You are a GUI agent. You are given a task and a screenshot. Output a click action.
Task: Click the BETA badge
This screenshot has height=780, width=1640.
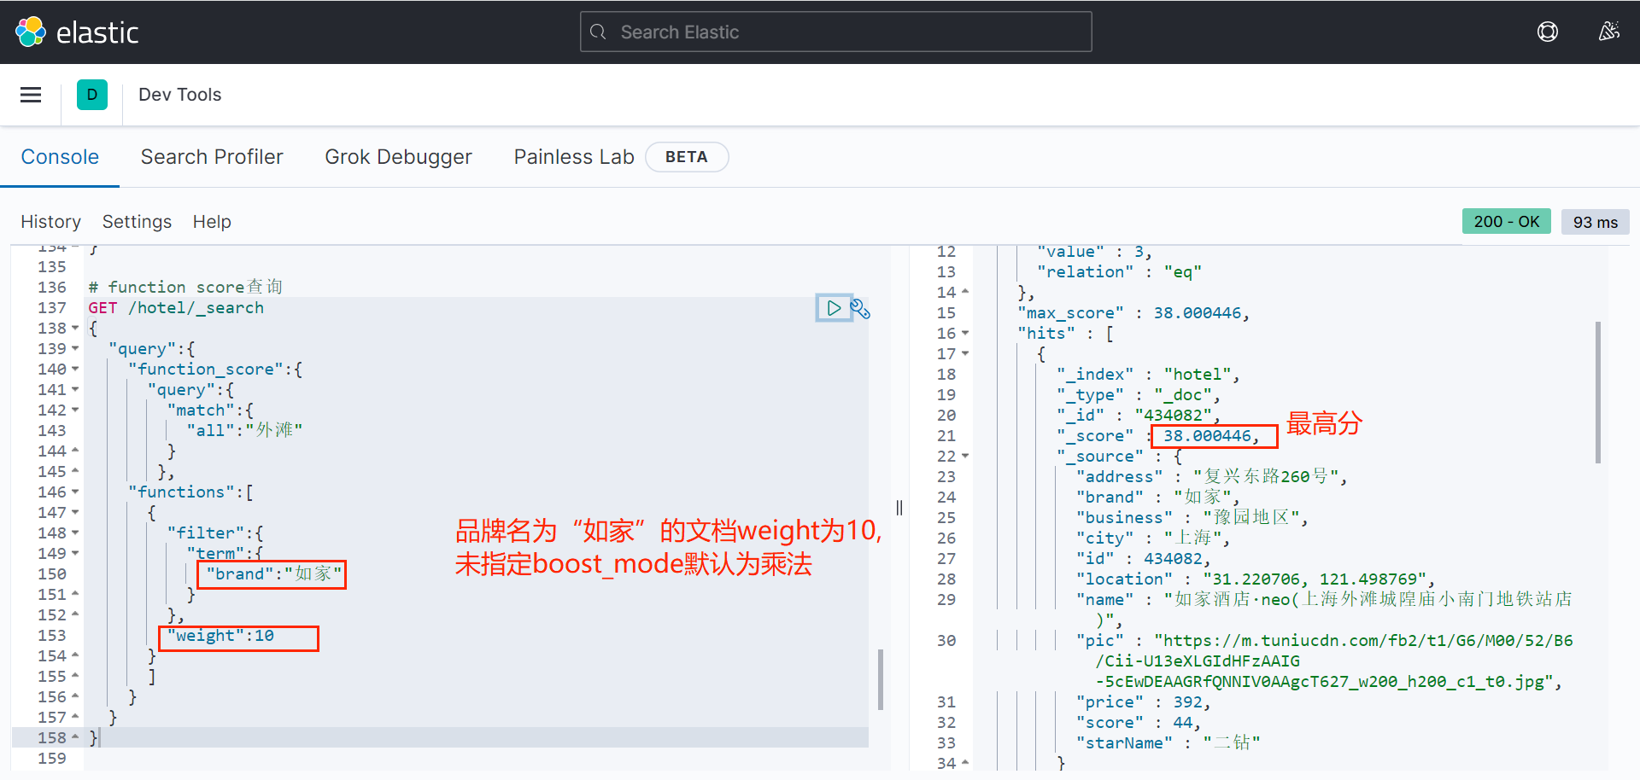pos(687,157)
